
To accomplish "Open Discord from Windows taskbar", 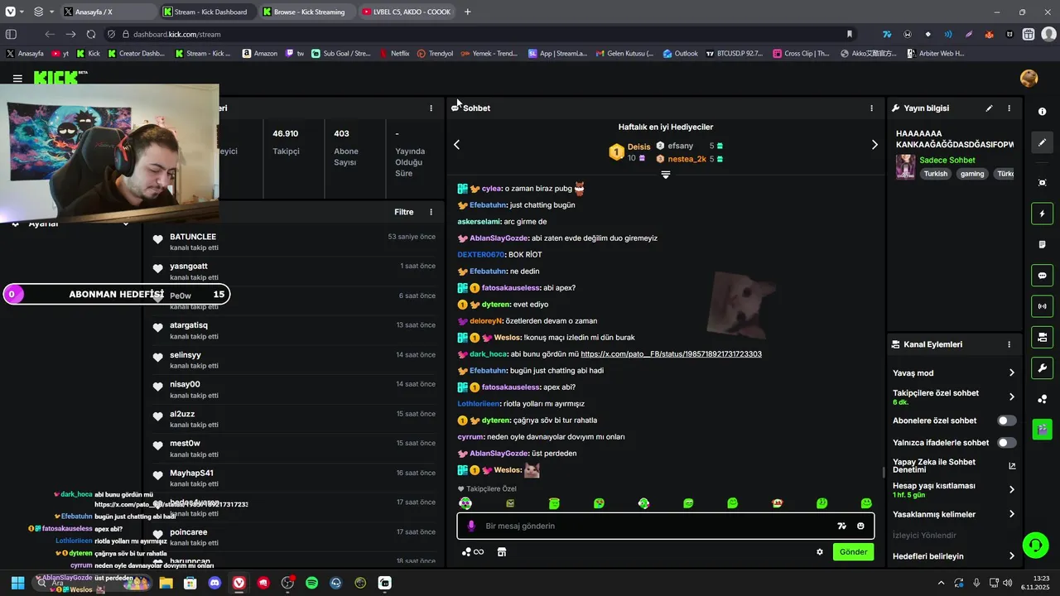I will [x=214, y=583].
